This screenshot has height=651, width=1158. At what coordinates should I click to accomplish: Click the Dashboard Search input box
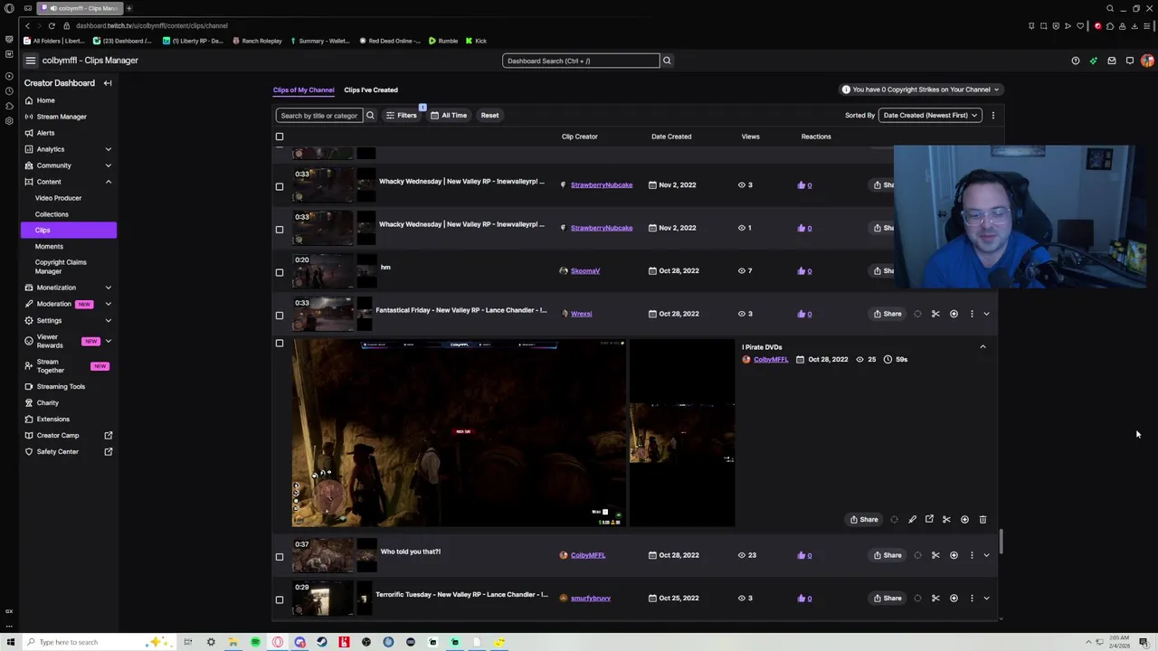(x=581, y=61)
